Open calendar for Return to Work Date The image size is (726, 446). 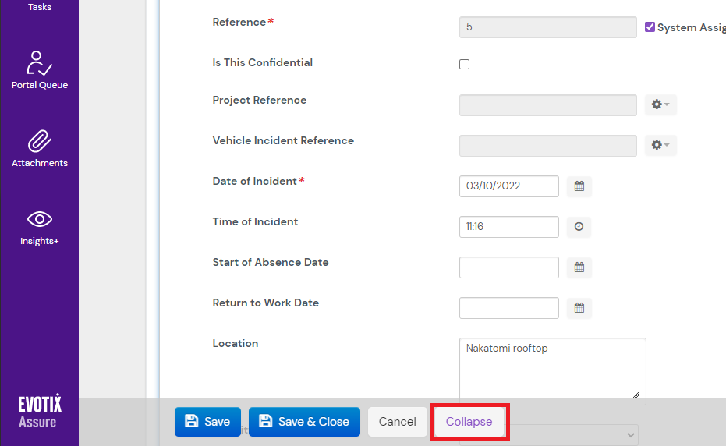coord(579,308)
